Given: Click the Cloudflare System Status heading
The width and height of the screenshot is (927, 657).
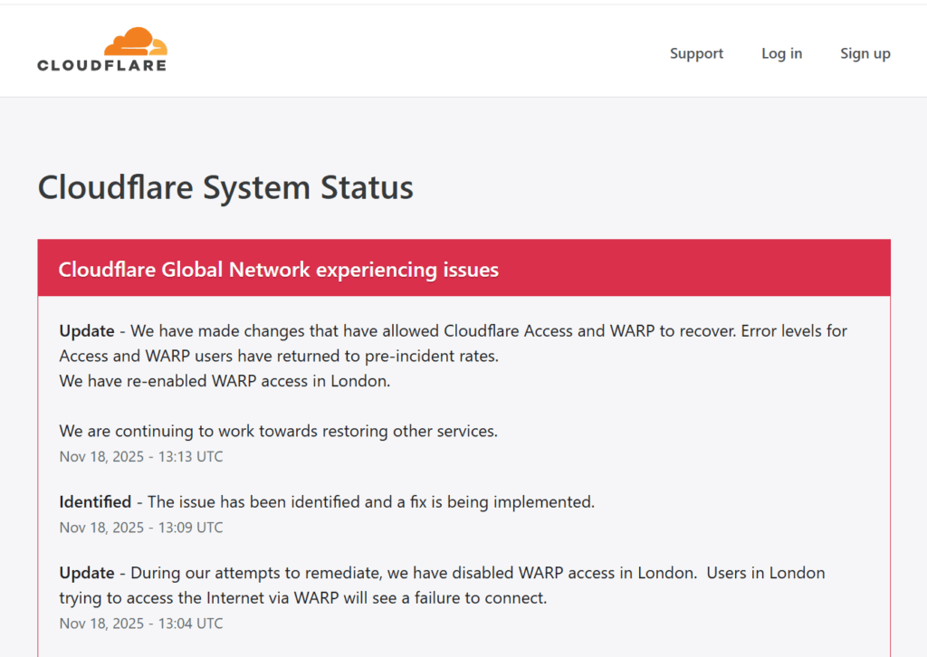Looking at the screenshot, I should click(x=225, y=187).
